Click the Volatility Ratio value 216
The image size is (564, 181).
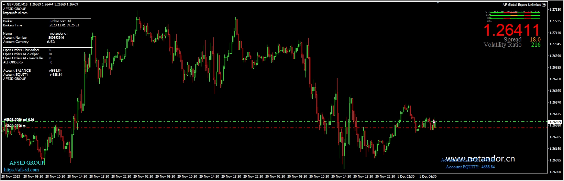536,45
